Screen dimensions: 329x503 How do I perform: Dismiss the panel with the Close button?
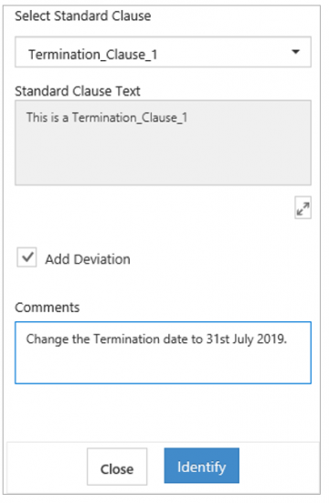click(x=117, y=466)
